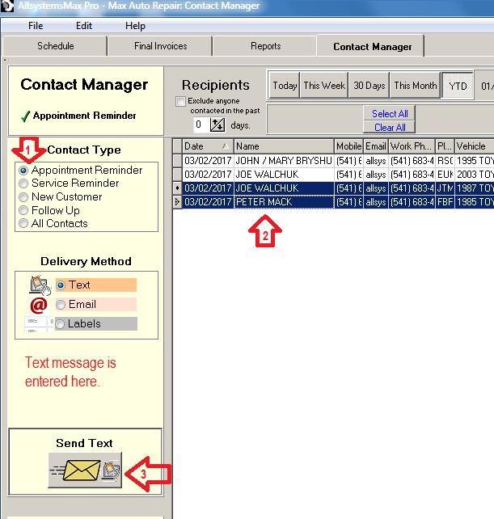494x519 pixels.
Task: Choose the Email delivery method
Action: point(61,305)
